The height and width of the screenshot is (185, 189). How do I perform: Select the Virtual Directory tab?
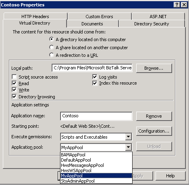coord(35,23)
